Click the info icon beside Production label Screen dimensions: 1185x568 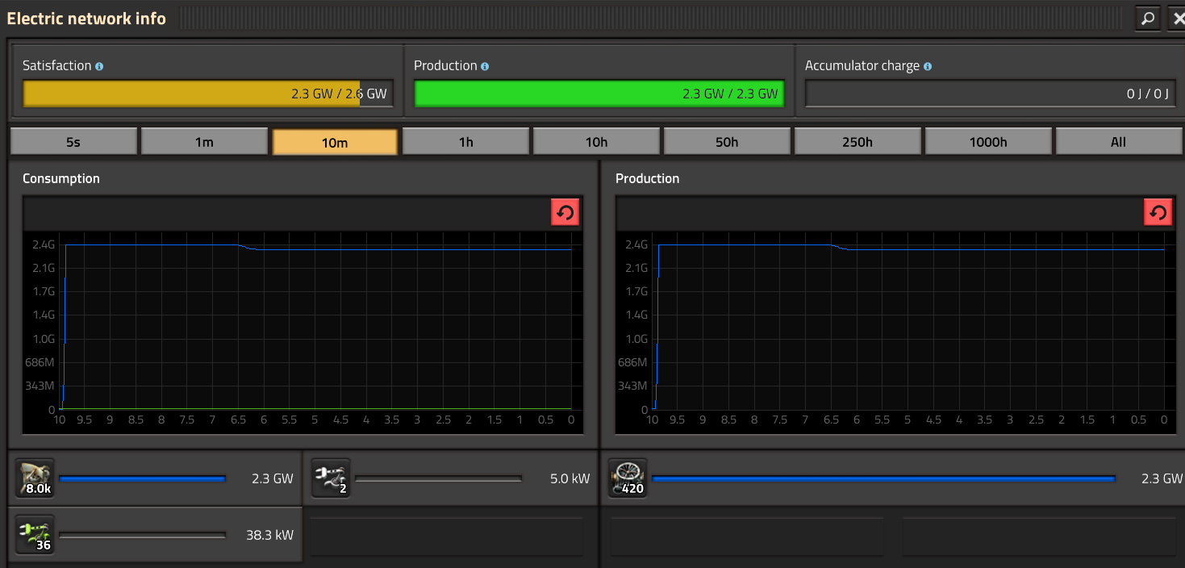tap(485, 66)
